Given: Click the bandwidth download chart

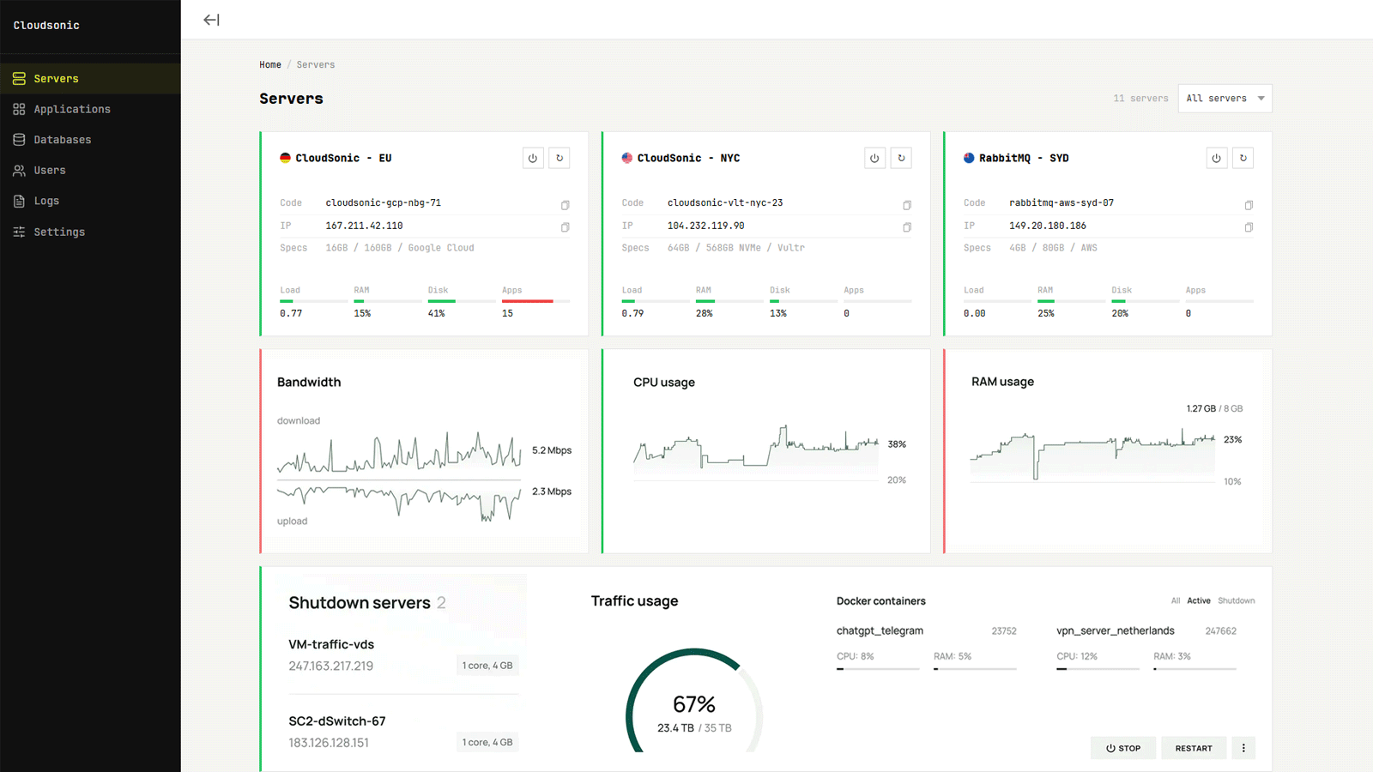Looking at the screenshot, I should click(399, 451).
